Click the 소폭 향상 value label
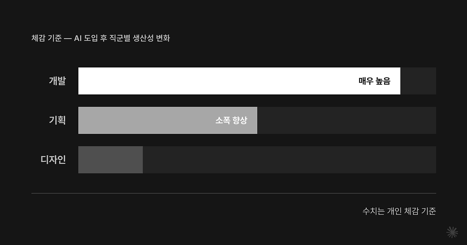Screen dimensions: 467x245 [x=231, y=120]
